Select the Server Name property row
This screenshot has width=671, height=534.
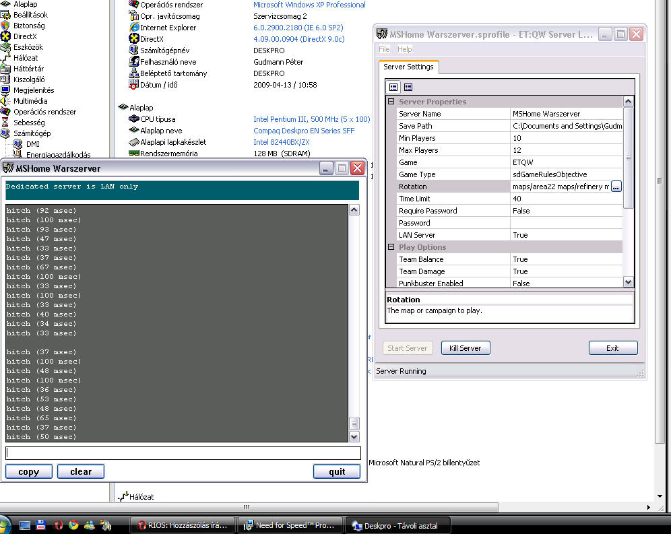tap(509, 114)
